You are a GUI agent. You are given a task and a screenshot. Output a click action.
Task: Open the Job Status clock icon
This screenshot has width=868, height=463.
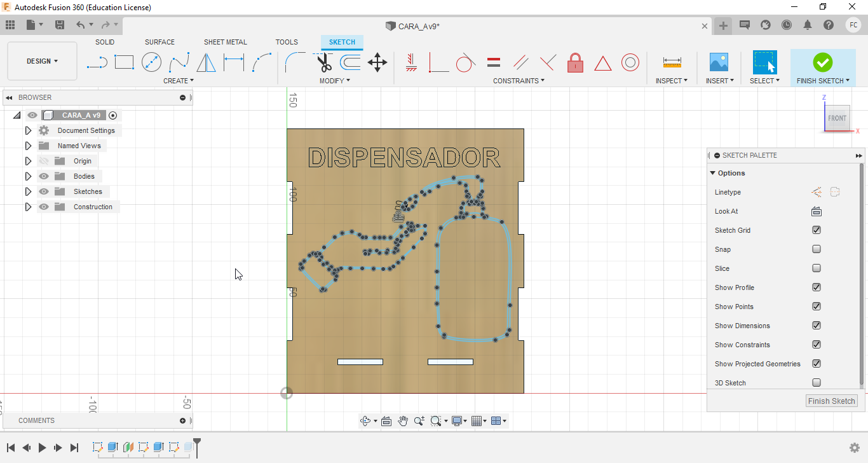[x=787, y=25]
